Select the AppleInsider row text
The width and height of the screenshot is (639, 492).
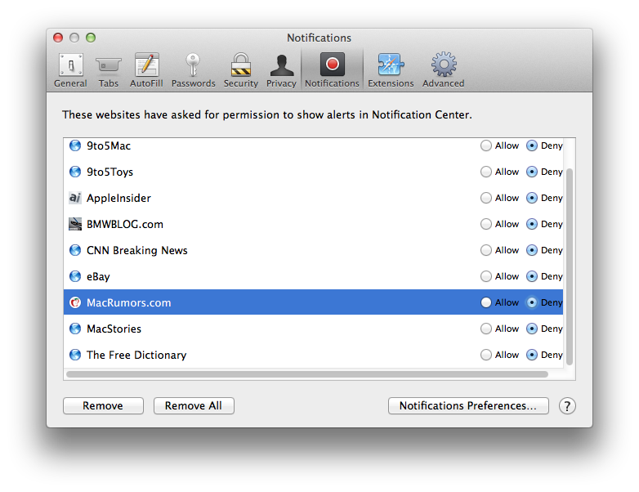(x=118, y=198)
